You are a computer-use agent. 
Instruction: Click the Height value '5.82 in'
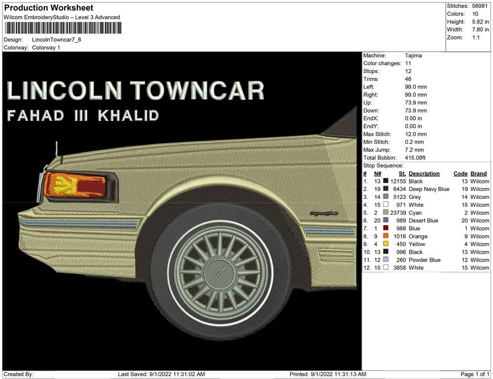(481, 22)
